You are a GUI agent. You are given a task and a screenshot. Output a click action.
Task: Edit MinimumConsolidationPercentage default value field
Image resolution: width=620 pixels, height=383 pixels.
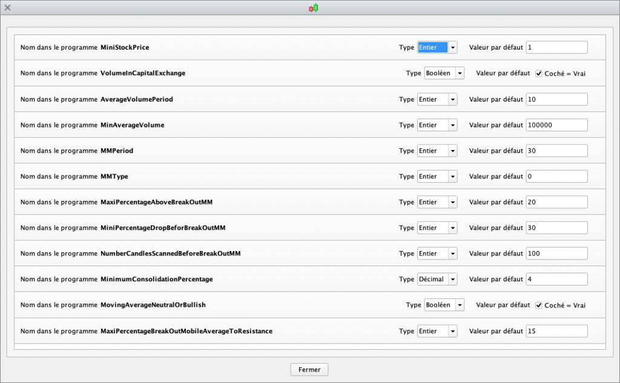coord(557,279)
